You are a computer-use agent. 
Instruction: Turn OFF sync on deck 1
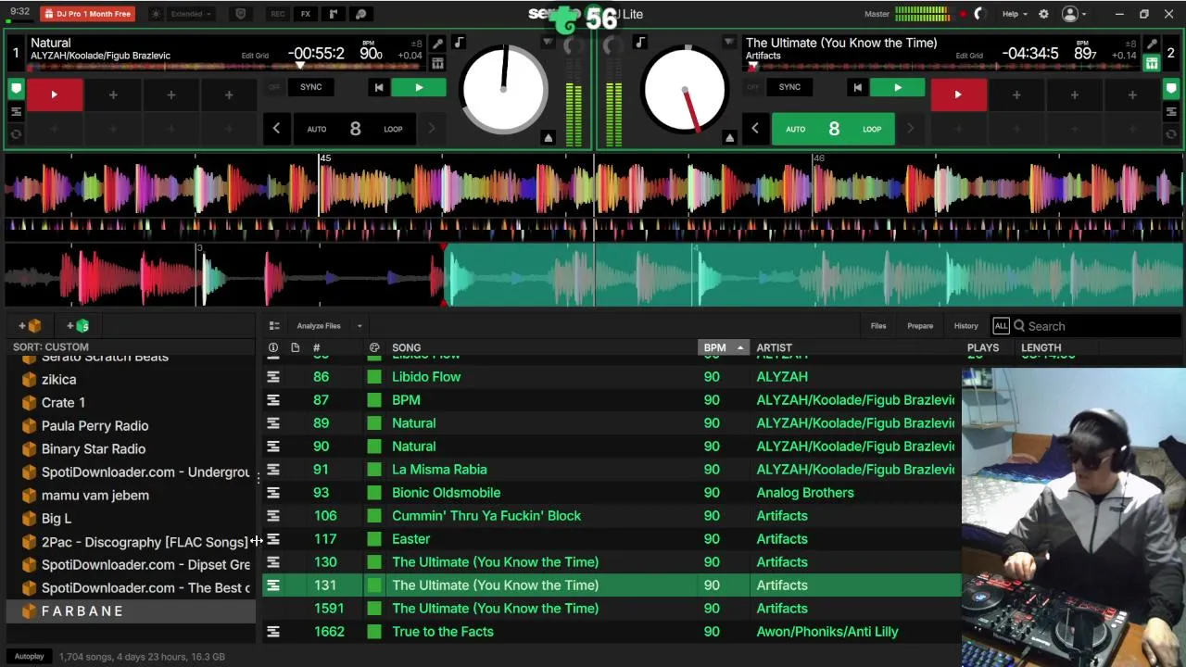click(274, 87)
